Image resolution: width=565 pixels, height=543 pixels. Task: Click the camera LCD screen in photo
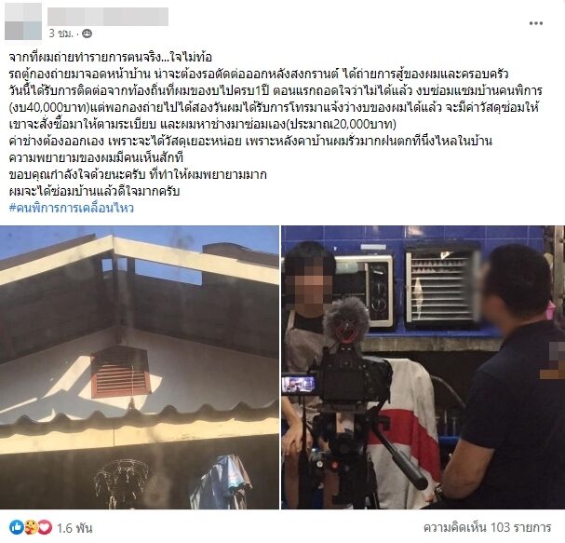299,384
